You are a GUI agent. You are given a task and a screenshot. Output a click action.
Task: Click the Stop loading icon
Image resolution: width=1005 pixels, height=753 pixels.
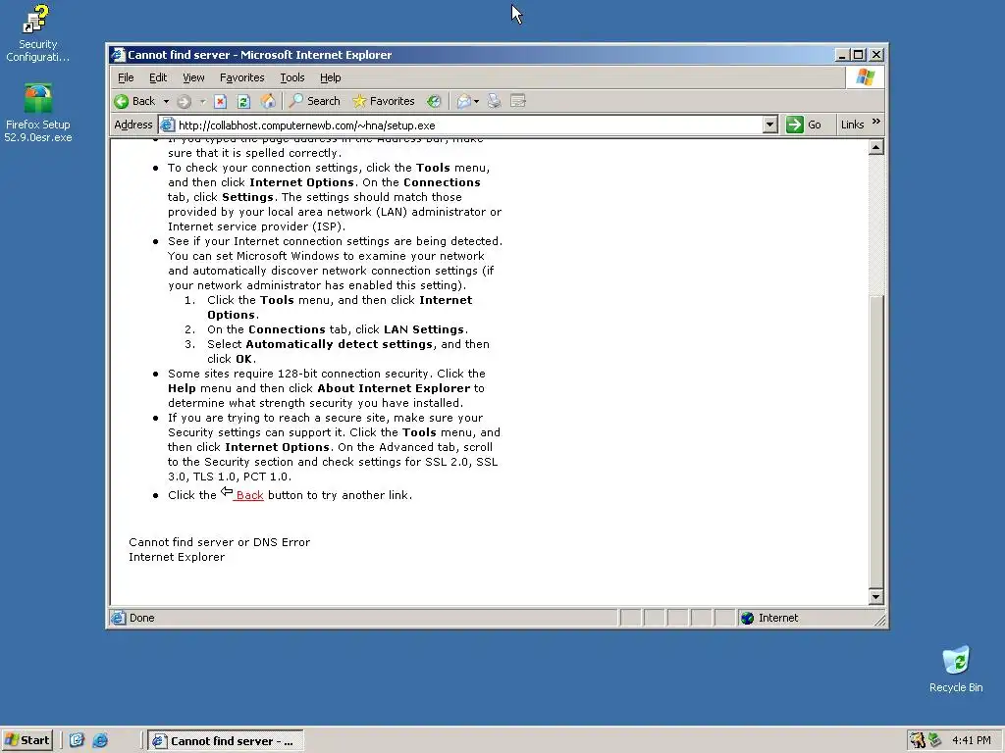point(221,101)
